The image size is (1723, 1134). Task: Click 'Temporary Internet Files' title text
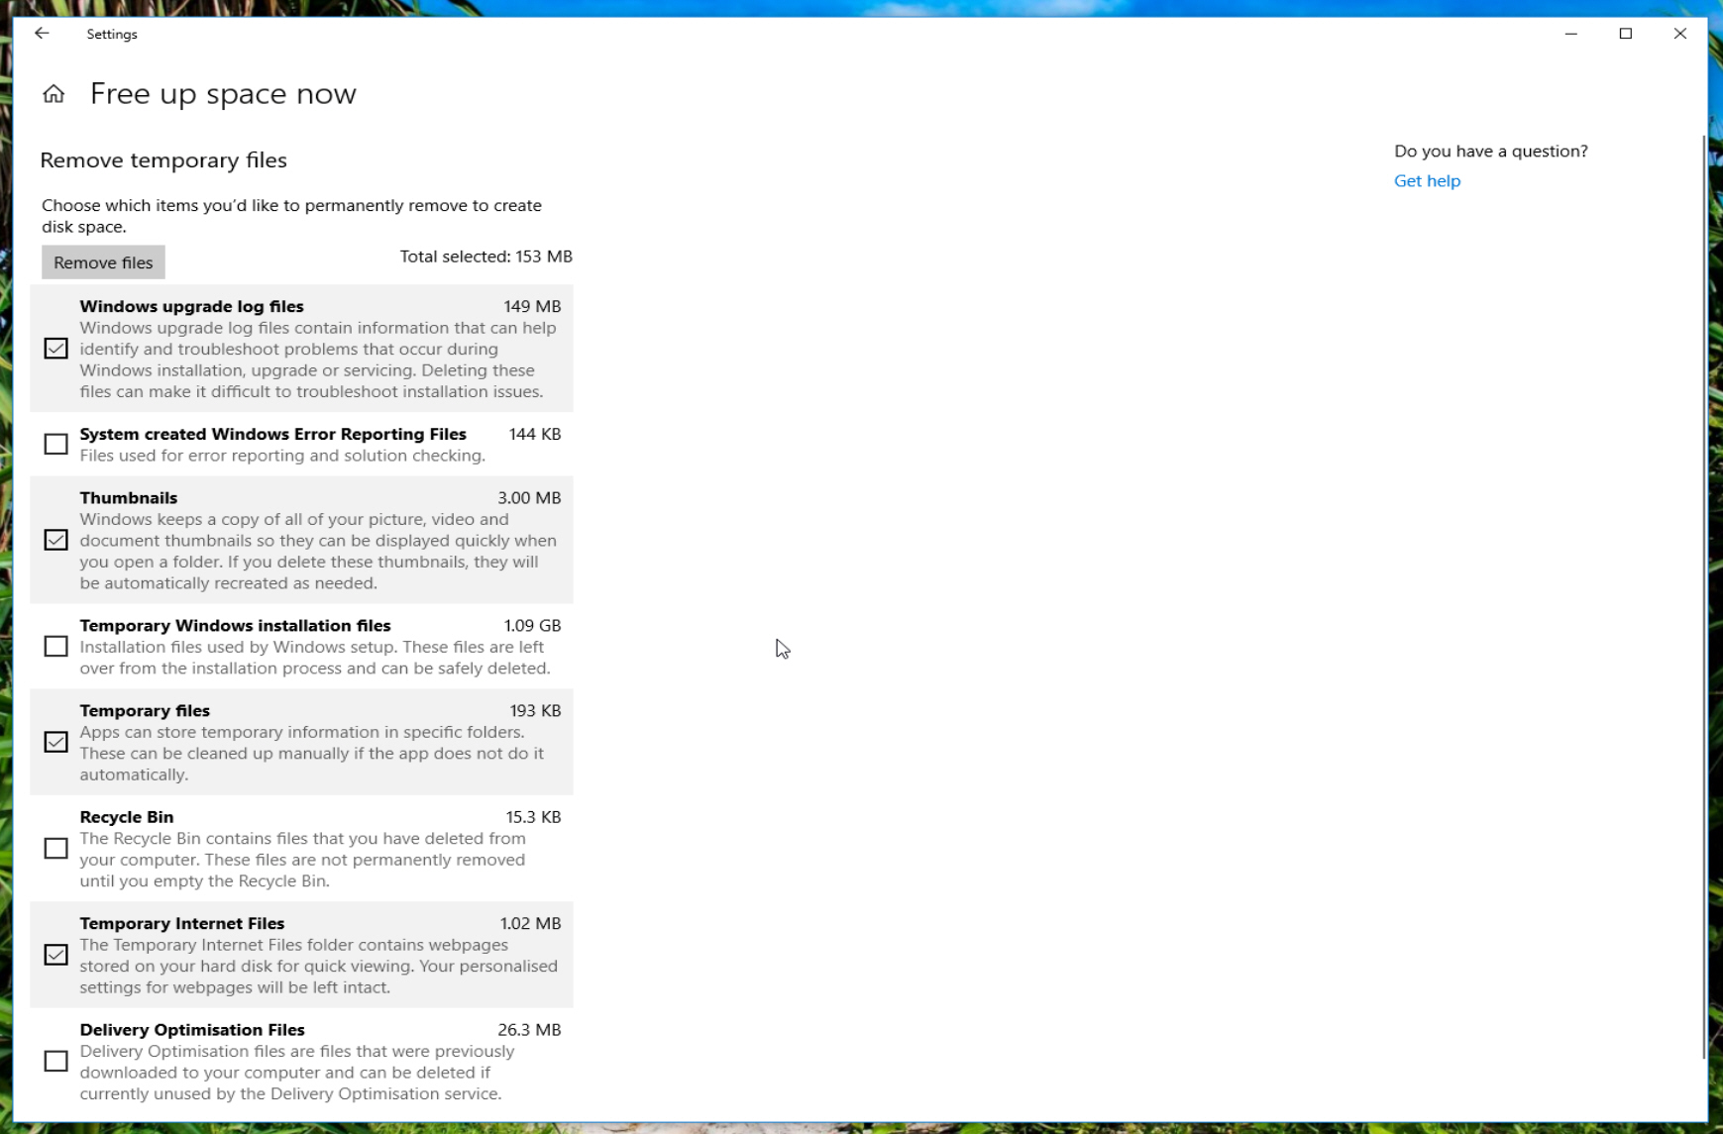click(182, 924)
